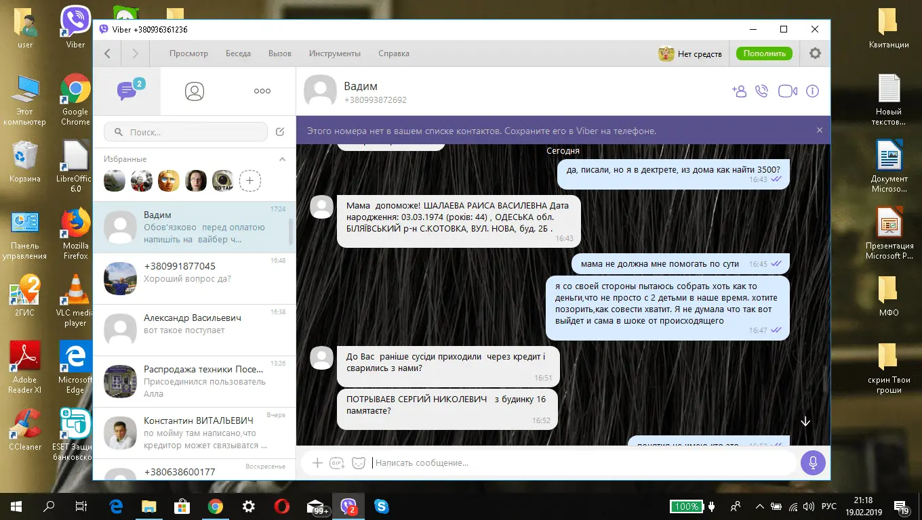
Task: Open the sticker picker icon
Action: (359, 463)
